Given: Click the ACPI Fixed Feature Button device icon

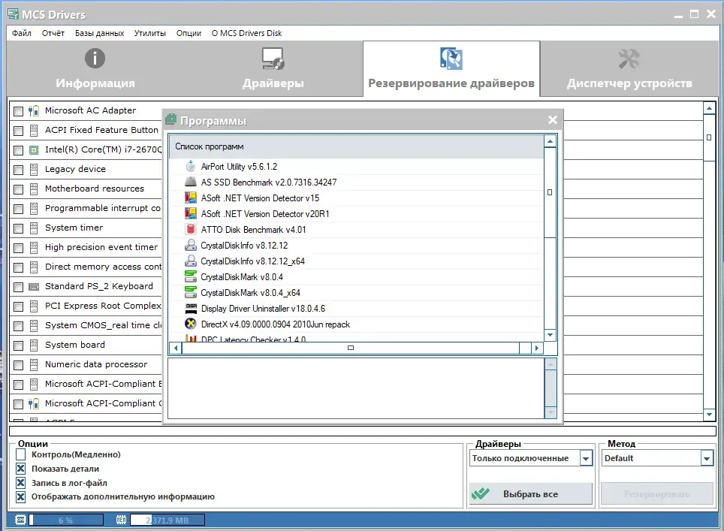Looking at the screenshot, I should click(x=34, y=131).
